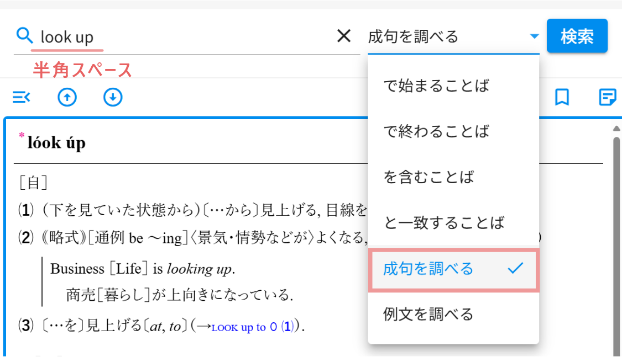Click the lóok úp entry headword
622x362 pixels.
click(x=56, y=142)
